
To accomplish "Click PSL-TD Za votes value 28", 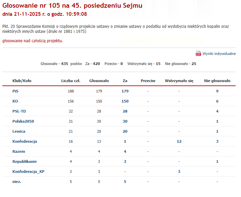I will (x=125, y=111).
